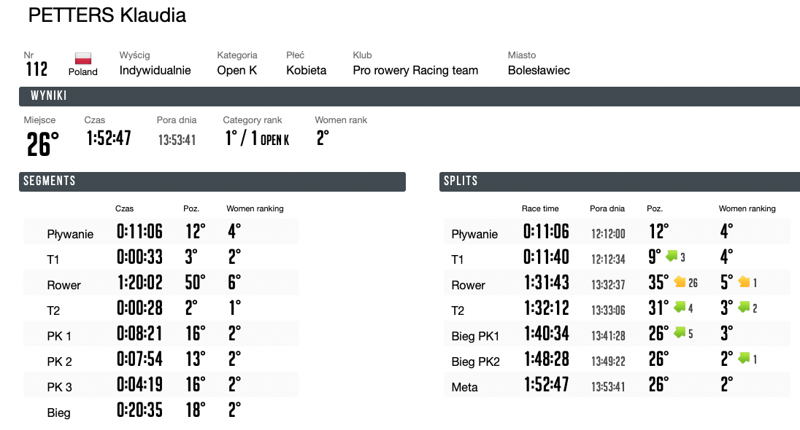Select the SPLITS section header
Image resolution: width=800 pixels, height=430 pixels.
pyautogui.click(x=620, y=181)
